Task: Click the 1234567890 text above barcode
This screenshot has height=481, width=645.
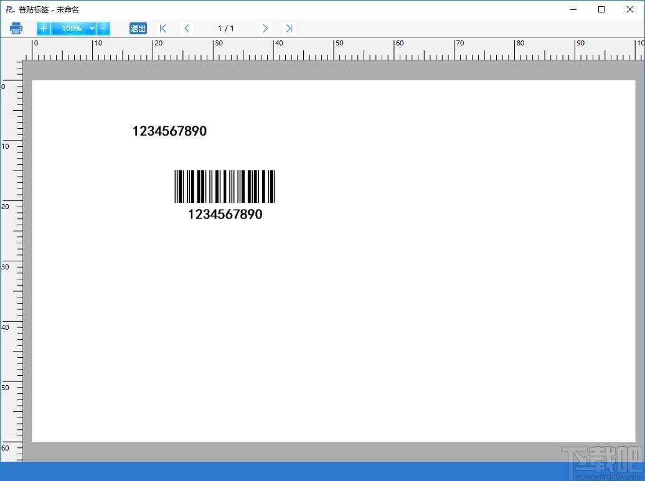Action: tap(169, 131)
